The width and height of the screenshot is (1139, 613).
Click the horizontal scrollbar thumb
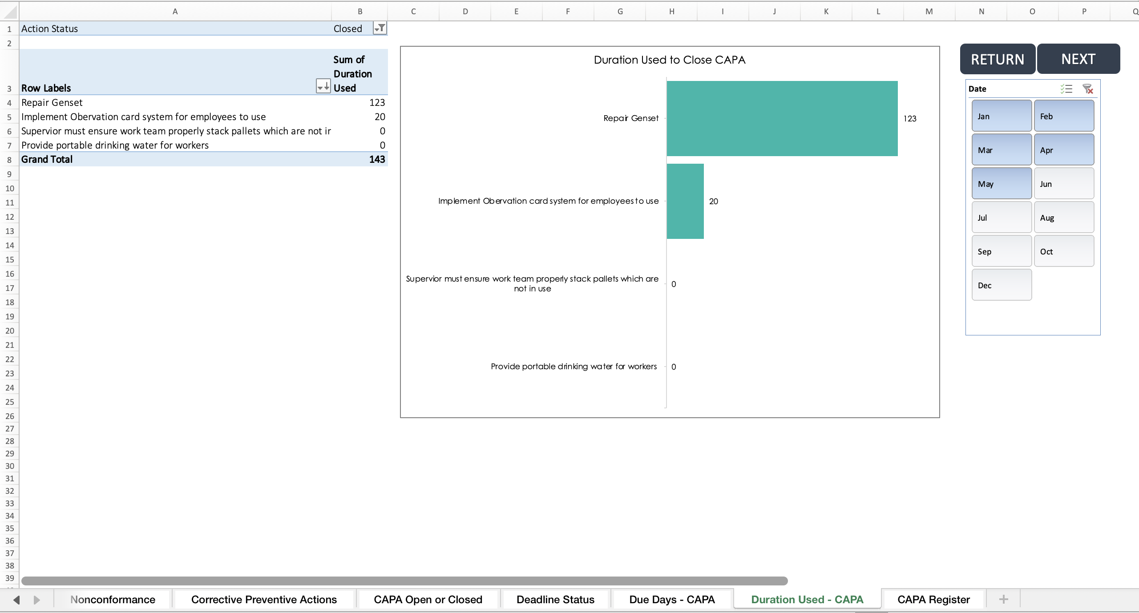coord(404,581)
